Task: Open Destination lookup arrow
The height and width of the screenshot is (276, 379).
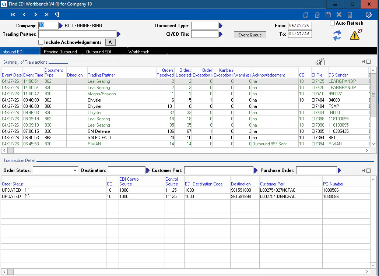Action: [x=148, y=170]
